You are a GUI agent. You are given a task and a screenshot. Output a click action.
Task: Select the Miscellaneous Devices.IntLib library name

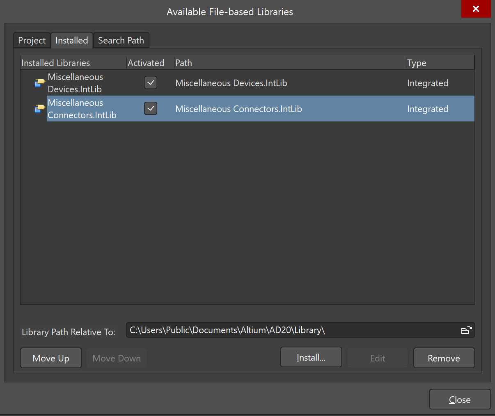coord(76,83)
